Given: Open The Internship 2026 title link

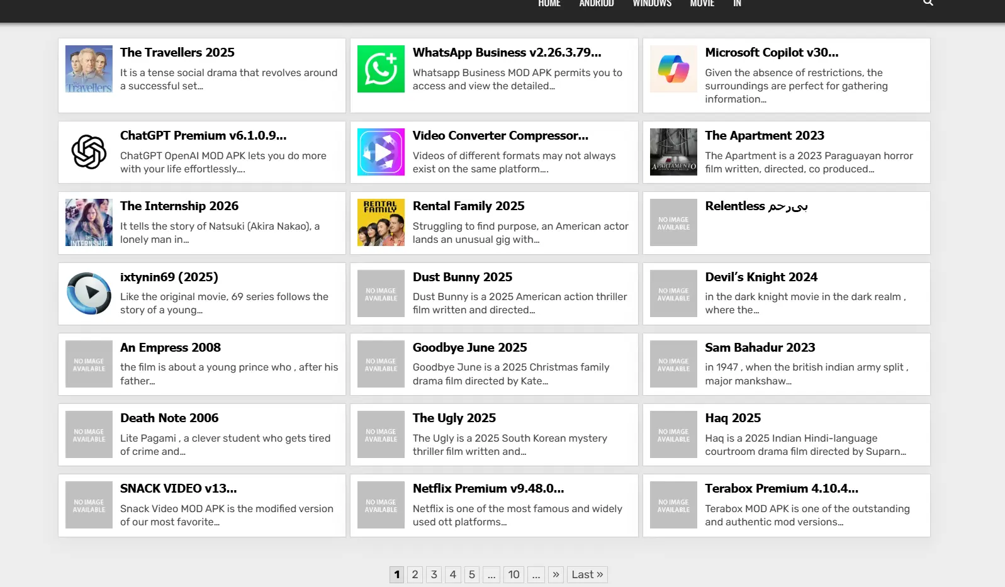Looking at the screenshot, I should (x=179, y=206).
